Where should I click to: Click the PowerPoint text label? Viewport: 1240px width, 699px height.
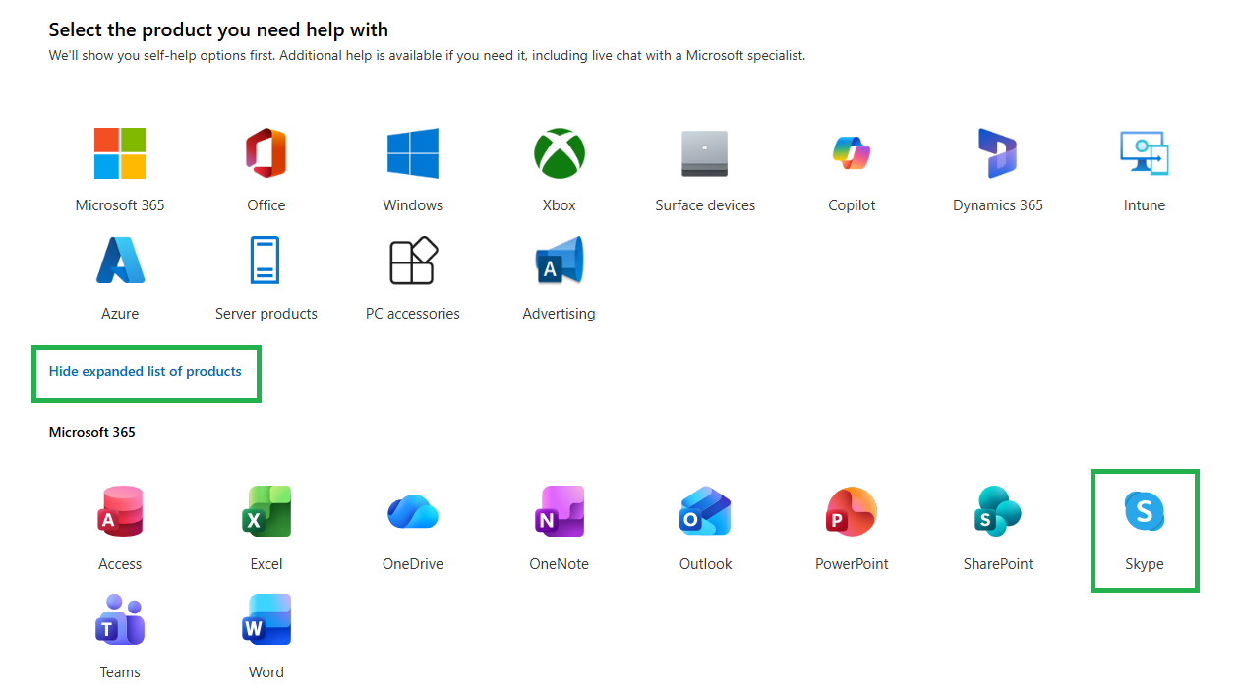(852, 564)
